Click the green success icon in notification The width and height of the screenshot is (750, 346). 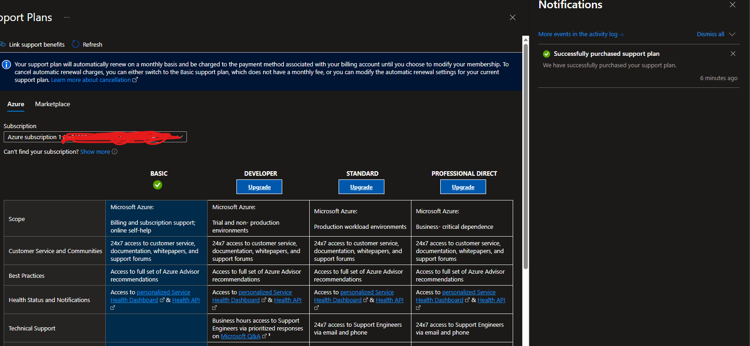(546, 54)
